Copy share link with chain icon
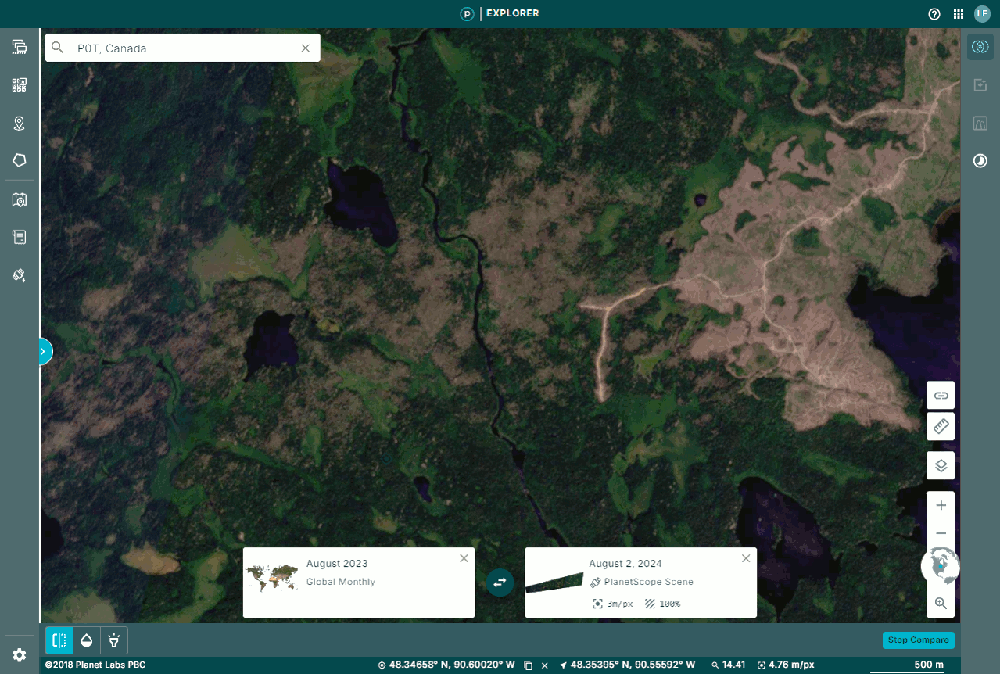Viewport: 1000px width, 674px height. tap(941, 396)
